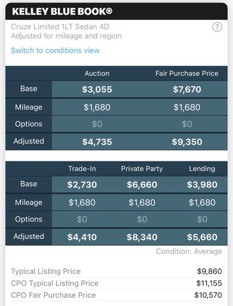Select the Lending column header
Image resolution: width=233 pixels, height=306 pixels.
202,169
